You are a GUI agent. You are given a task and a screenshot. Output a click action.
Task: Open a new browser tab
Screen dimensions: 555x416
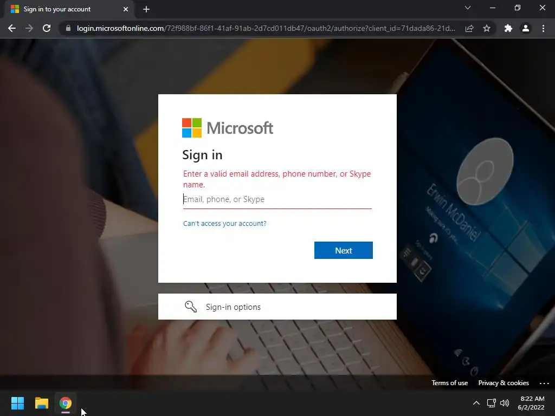pos(146,9)
